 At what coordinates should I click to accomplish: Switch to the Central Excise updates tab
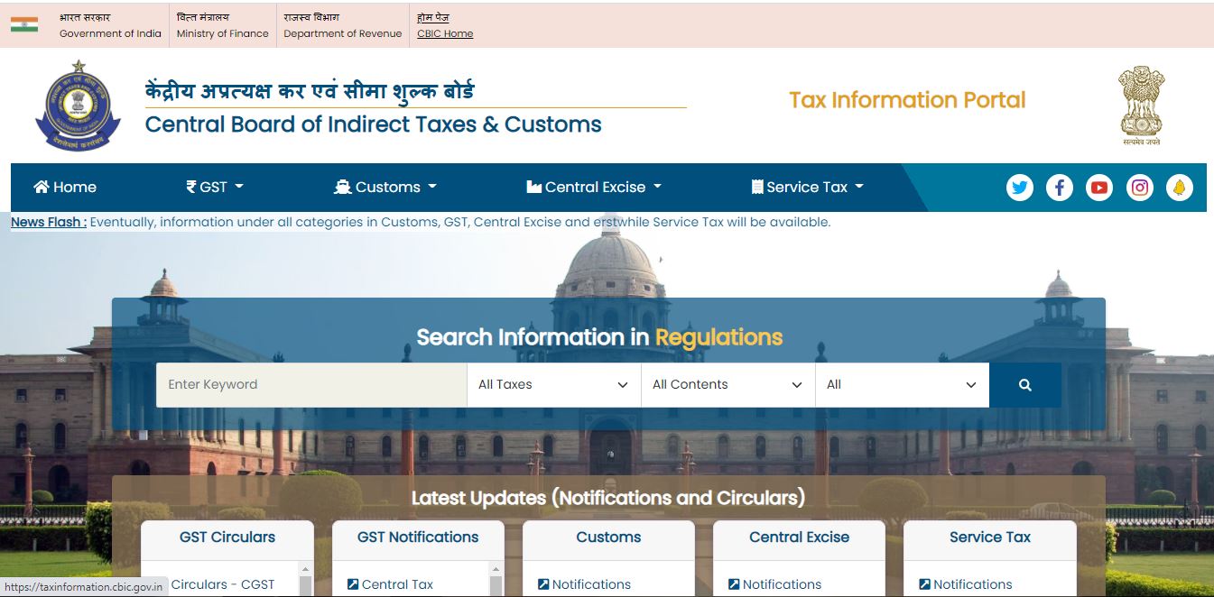tap(799, 537)
